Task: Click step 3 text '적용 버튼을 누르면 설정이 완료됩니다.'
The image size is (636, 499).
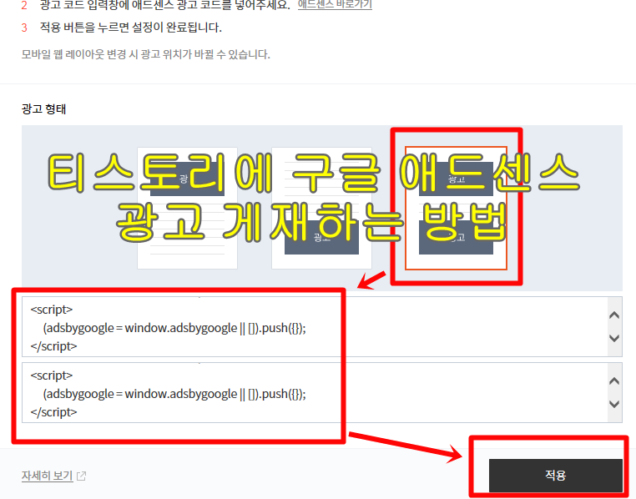Action: click(130, 28)
